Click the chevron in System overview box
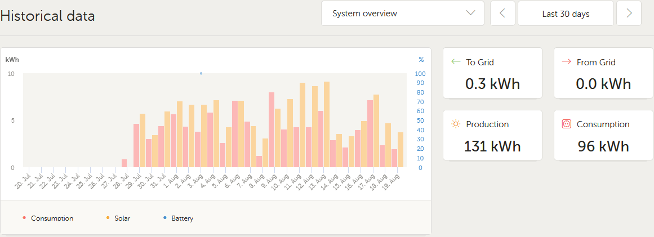Screen dimensions: 654x237 (x=471, y=14)
